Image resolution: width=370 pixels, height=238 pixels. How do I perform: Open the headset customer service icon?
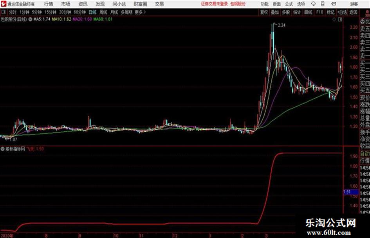(x=313, y=4)
